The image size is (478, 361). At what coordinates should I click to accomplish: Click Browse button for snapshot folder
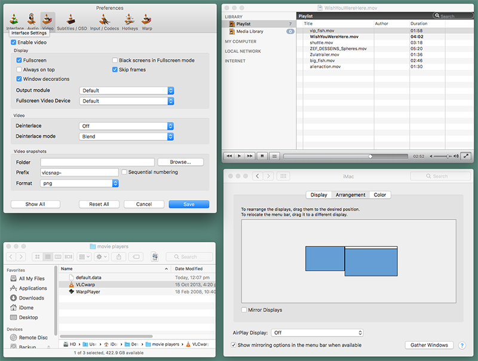[180, 162]
